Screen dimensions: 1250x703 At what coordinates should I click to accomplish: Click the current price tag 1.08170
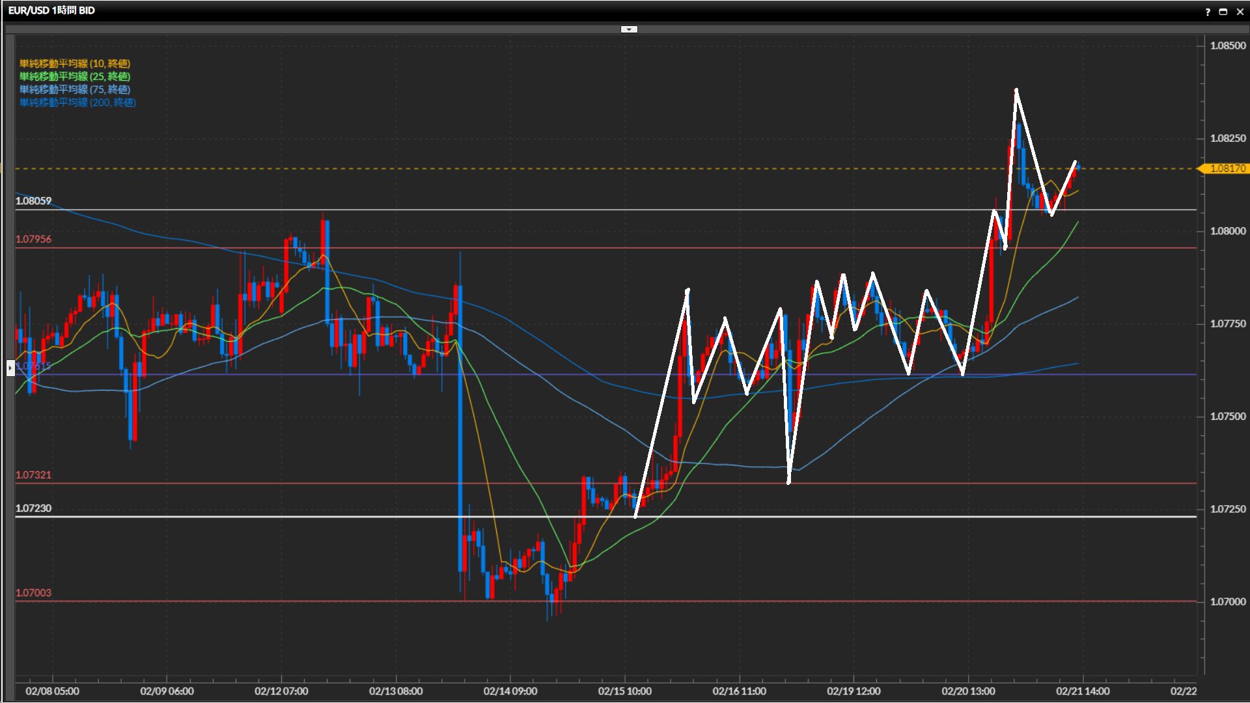click(1227, 169)
